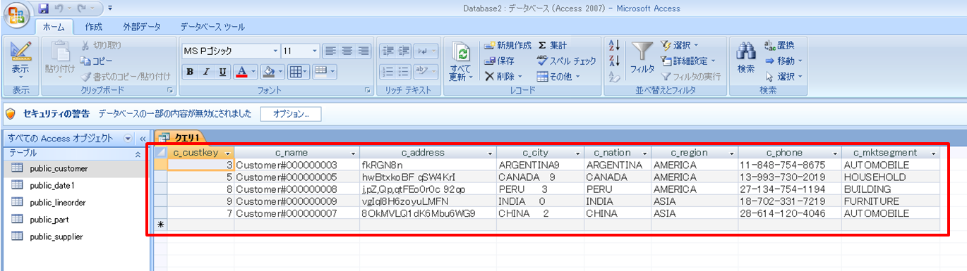Toggle italic formatting
This screenshot has width=967, height=271.
[206, 71]
